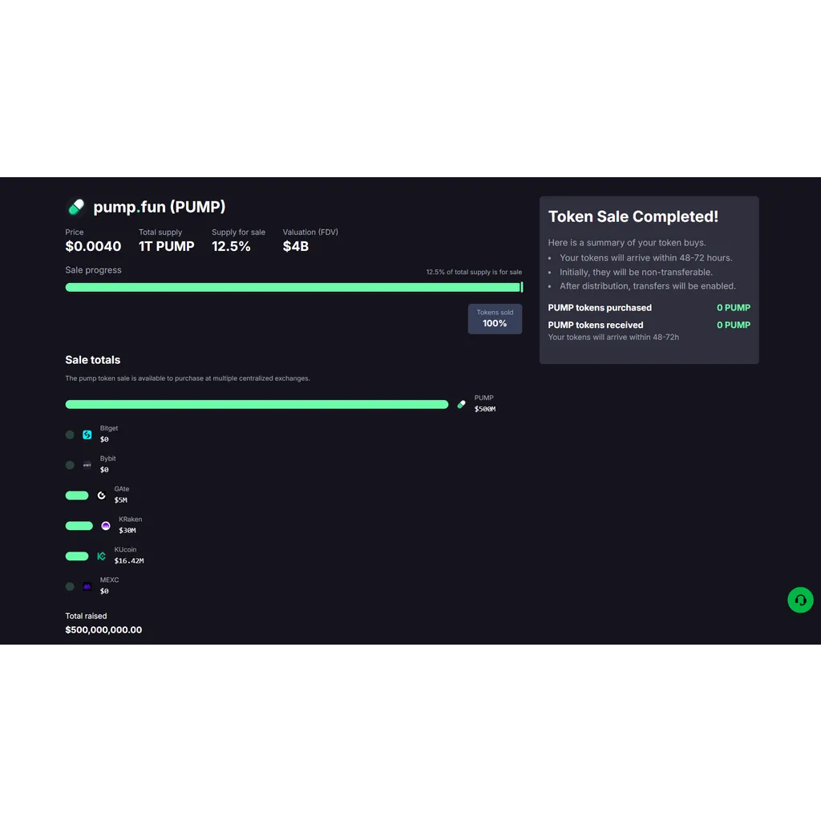Click the KUcoin $16.42M amount
The height and width of the screenshot is (821, 821).
[x=129, y=560]
